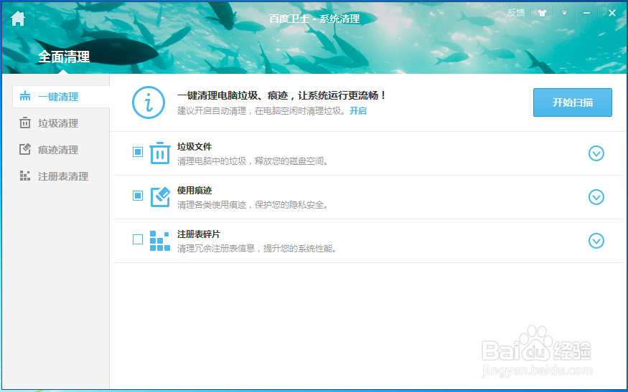This screenshot has width=628, height=392.
Task: Expand the 使用痕迹 row details
Action: point(596,197)
